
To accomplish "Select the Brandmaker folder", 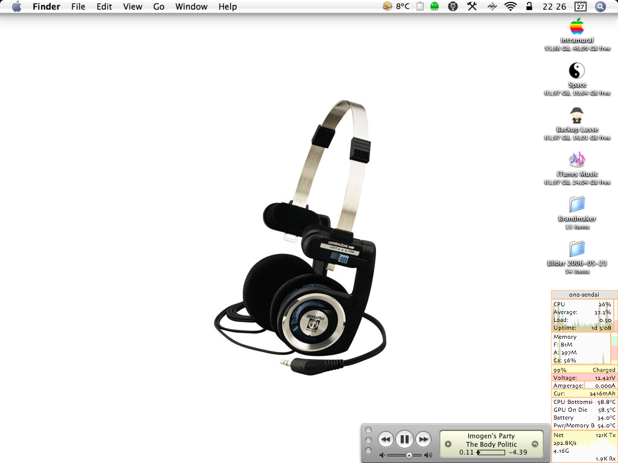I will click(577, 204).
